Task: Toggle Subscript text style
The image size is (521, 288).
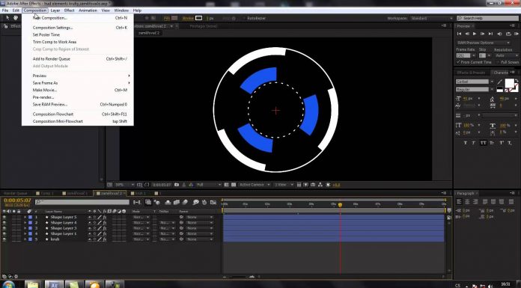Action: click(x=510, y=143)
